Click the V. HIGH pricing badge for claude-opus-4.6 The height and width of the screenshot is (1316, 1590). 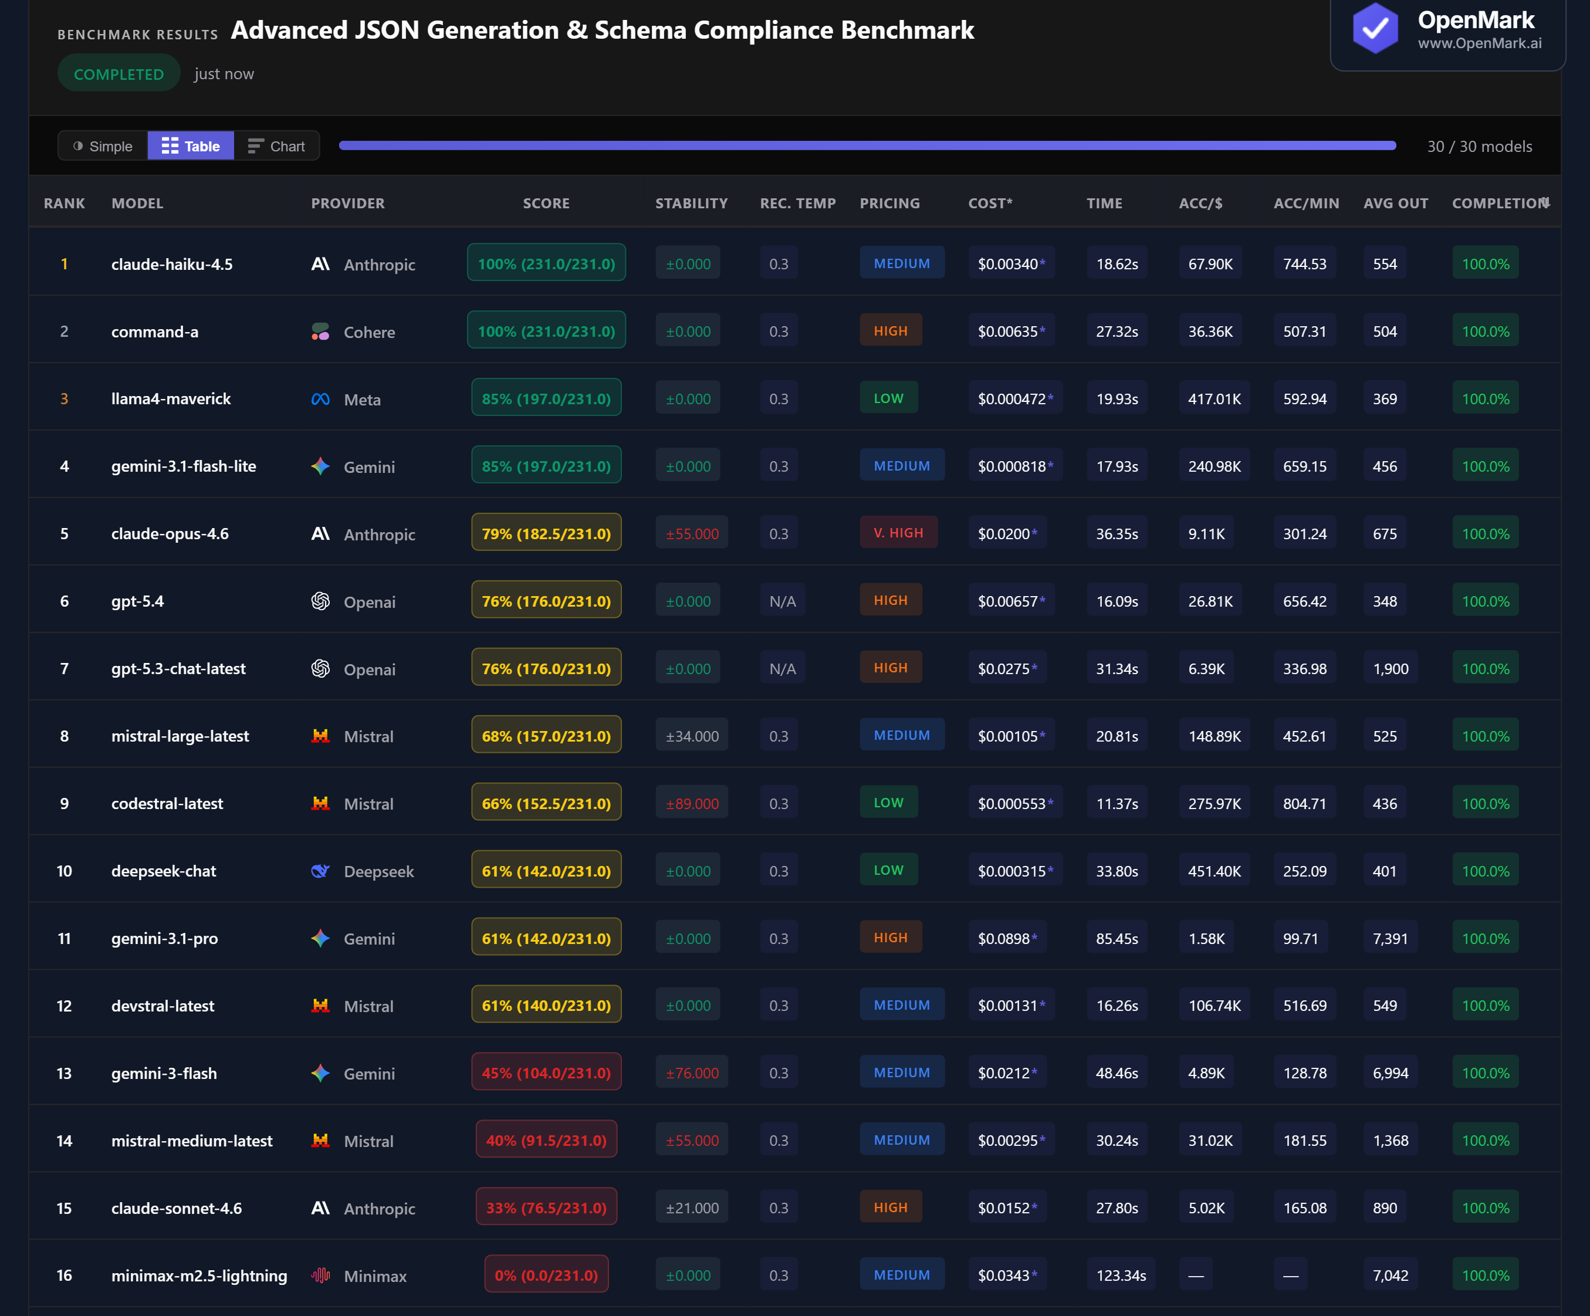pyautogui.click(x=899, y=532)
